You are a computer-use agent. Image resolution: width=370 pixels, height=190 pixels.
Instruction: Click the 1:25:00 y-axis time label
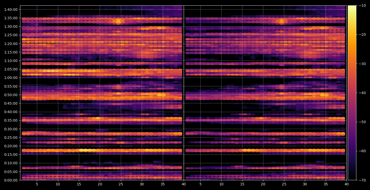(x=11, y=35)
